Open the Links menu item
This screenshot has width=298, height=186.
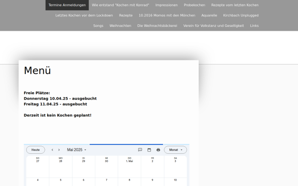(254, 26)
